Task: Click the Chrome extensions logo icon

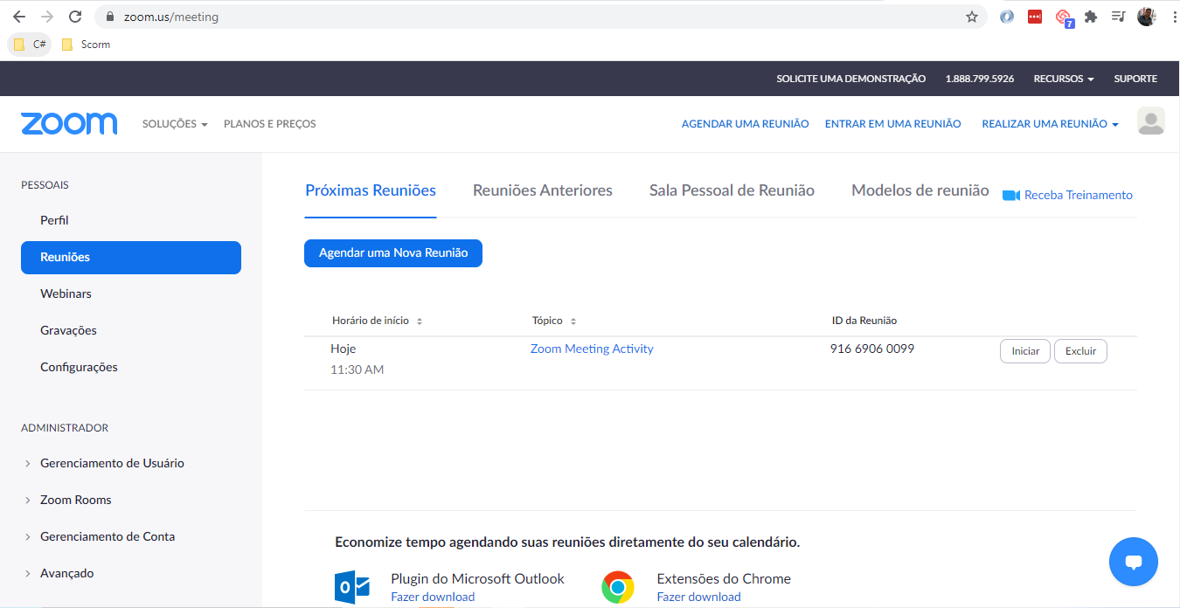Action: click(x=618, y=587)
